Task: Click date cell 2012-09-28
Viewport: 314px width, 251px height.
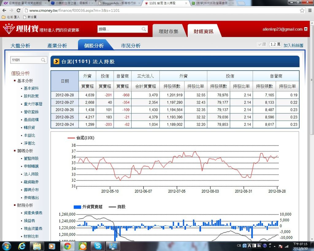Action: pos(65,95)
